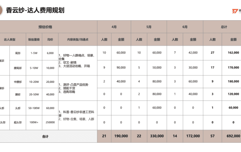Click the 190,000 April total cell
The width and height of the screenshot is (241, 152).
[x=121, y=136]
